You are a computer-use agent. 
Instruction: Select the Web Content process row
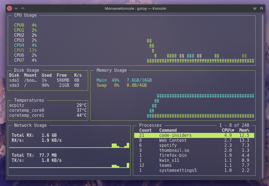click(x=194, y=140)
